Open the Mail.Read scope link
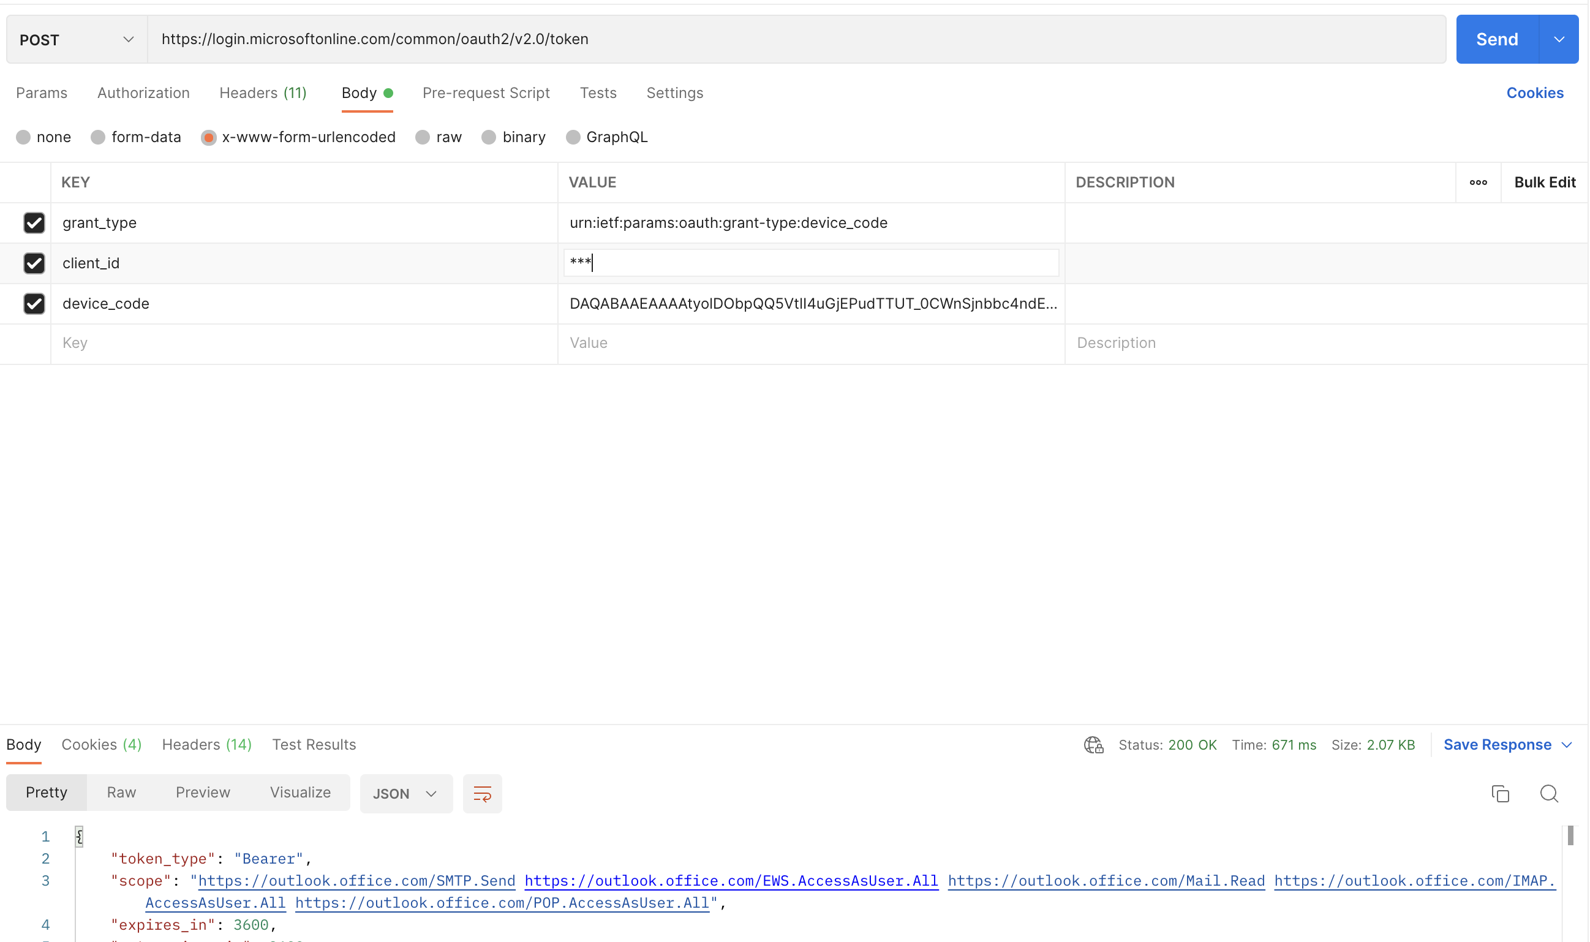 coord(1107,882)
